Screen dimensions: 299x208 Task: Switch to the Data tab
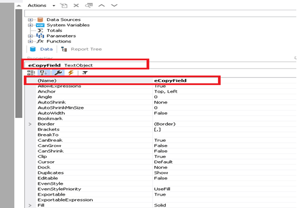tap(42, 49)
